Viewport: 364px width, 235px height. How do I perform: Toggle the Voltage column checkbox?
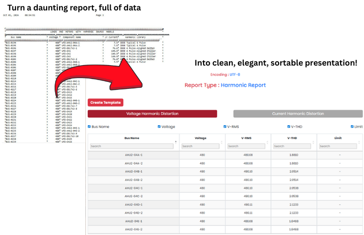click(x=159, y=127)
